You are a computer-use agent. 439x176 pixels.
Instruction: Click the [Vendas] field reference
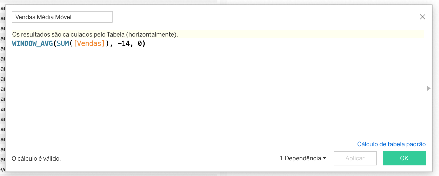(89, 43)
